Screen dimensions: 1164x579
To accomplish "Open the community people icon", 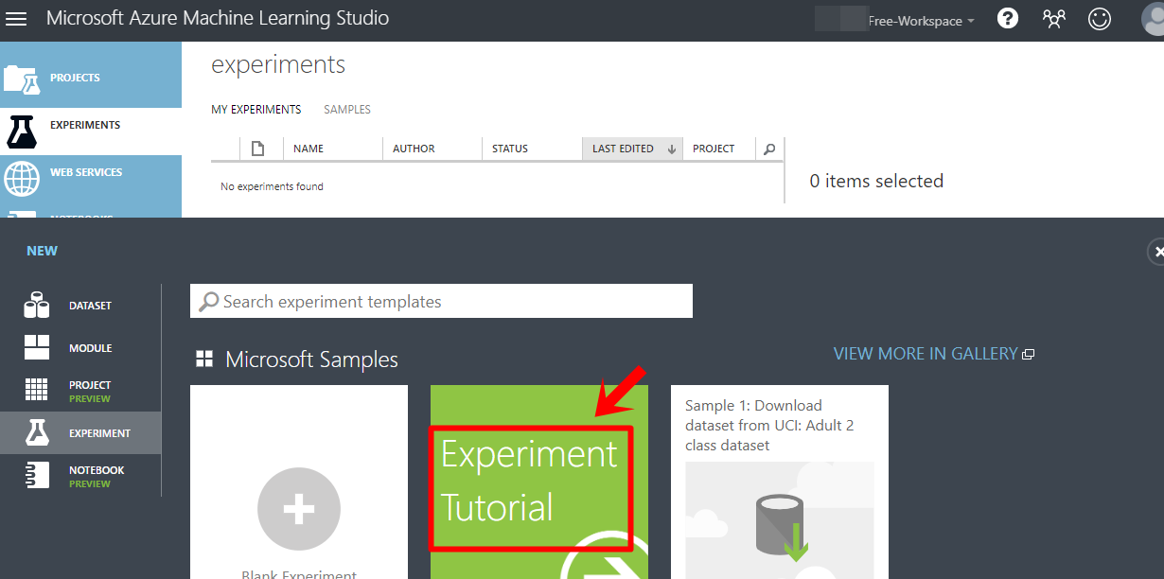I will (x=1054, y=19).
